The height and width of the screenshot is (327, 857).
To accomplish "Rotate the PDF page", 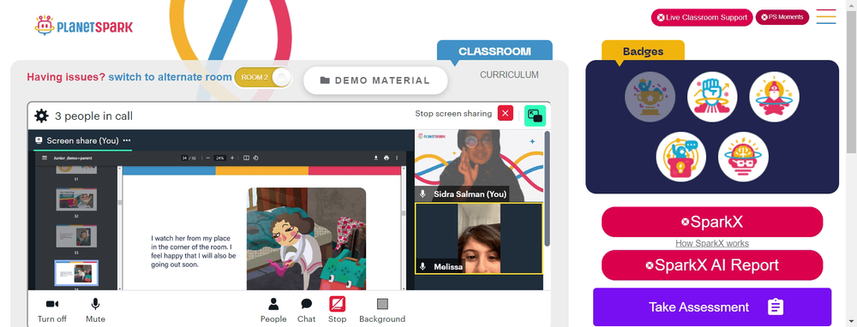I will pyautogui.click(x=255, y=158).
